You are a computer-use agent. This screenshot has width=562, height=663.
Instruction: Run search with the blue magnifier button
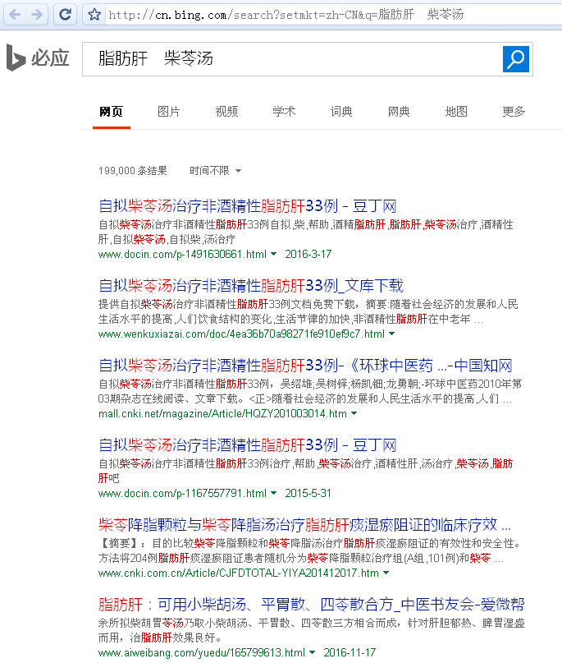click(x=515, y=59)
